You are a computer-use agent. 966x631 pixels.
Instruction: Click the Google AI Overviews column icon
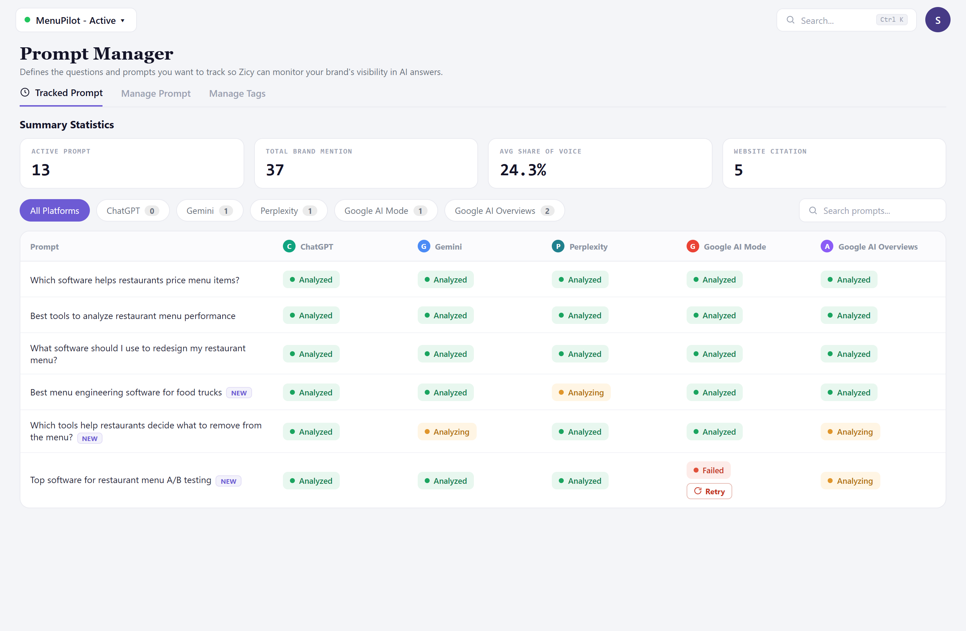pos(827,246)
